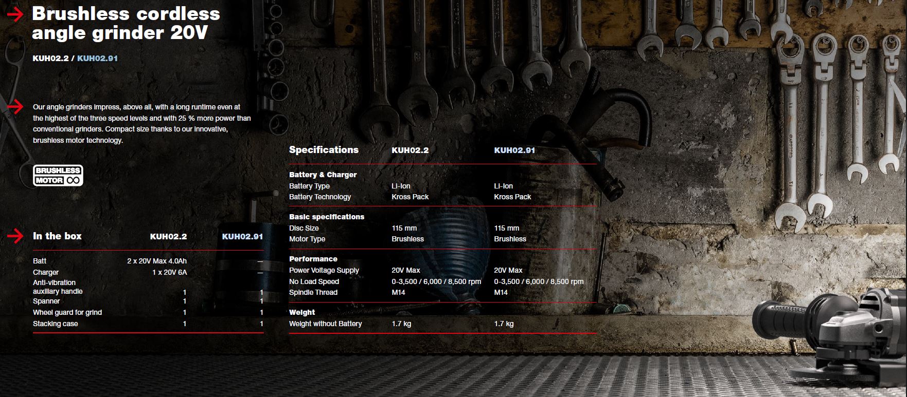This screenshot has height=397, width=907.
Task: Click the Brushless motor value for KUH02.91
Action: [510, 239]
